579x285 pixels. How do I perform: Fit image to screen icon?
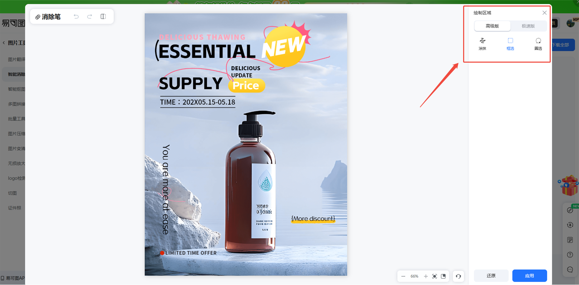435,276
